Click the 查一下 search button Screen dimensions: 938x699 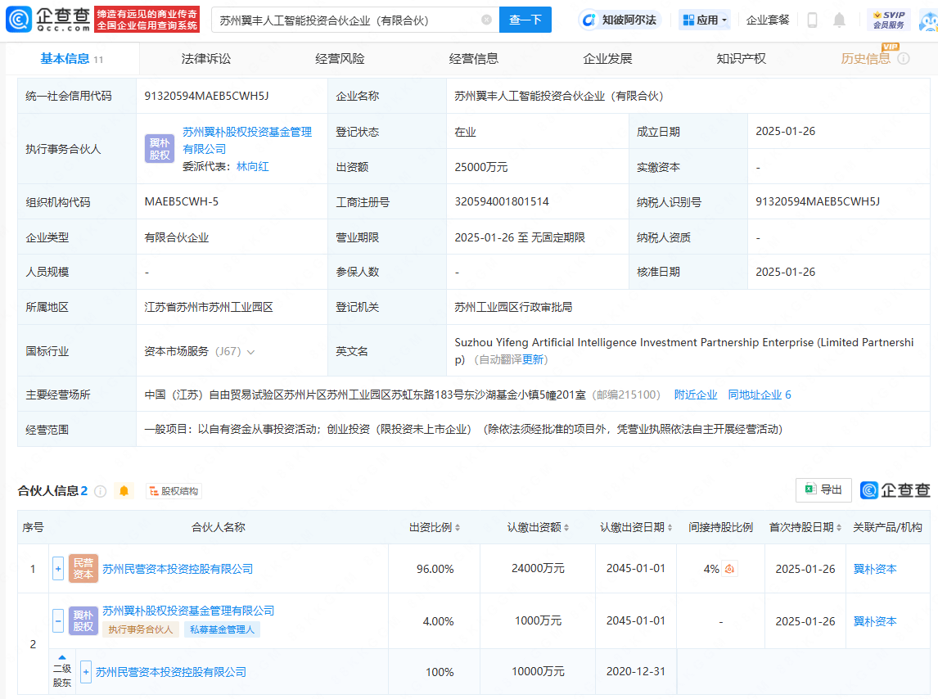tap(525, 20)
